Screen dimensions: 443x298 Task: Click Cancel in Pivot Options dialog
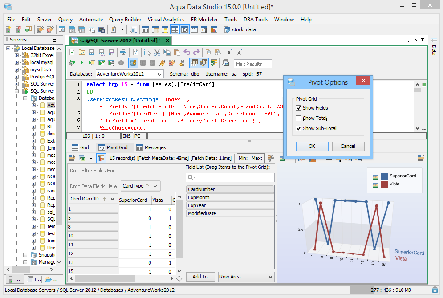(348, 146)
